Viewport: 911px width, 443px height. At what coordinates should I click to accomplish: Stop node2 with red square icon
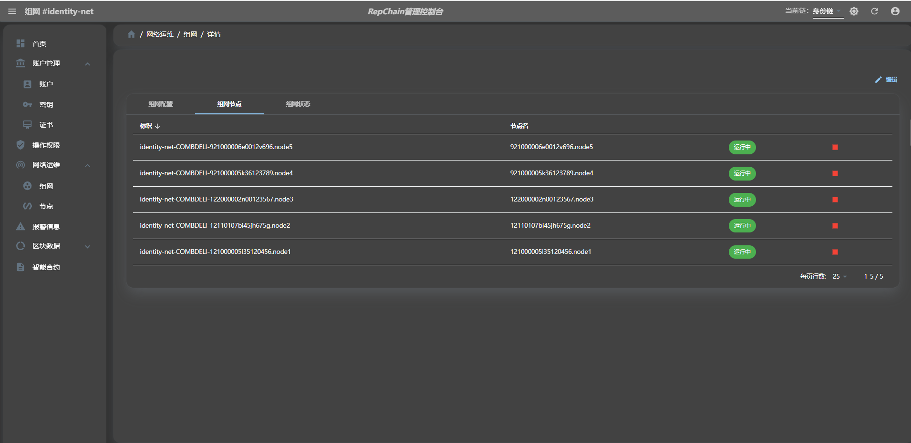pyautogui.click(x=835, y=226)
